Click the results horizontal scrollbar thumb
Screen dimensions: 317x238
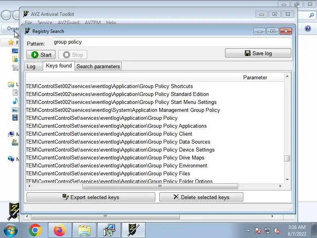click(160, 186)
